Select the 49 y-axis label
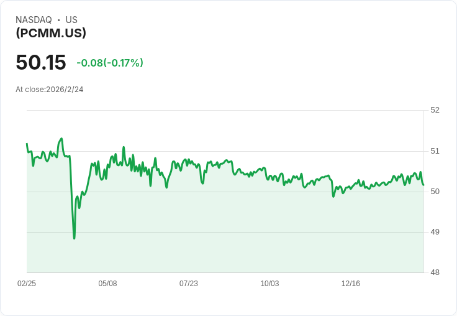The height and width of the screenshot is (316, 457). point(435,232)
